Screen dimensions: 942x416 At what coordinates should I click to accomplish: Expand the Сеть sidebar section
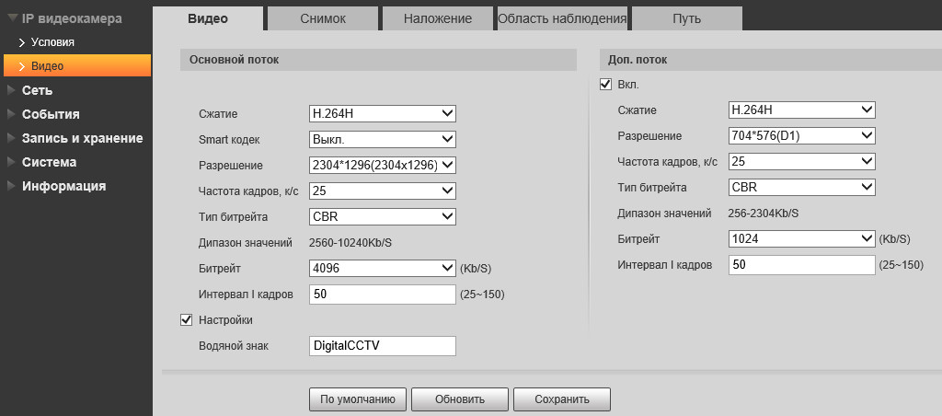(x=37, y=90)
